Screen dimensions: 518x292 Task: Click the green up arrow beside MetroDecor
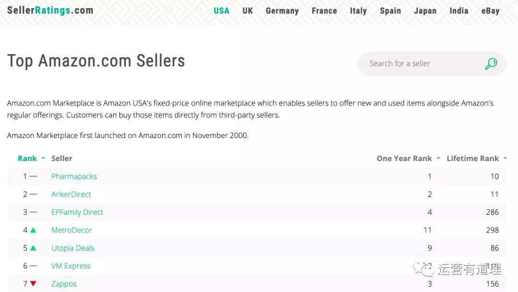click(x=33, y=230)
